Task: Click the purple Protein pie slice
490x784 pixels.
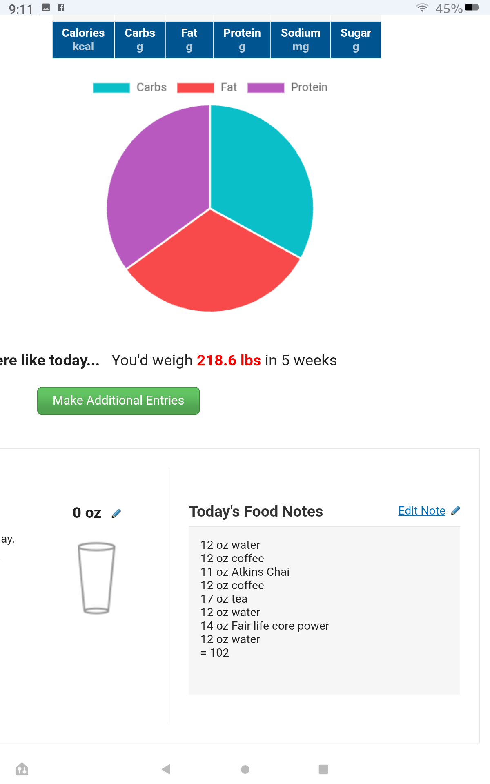Action: tap(159, 184)
